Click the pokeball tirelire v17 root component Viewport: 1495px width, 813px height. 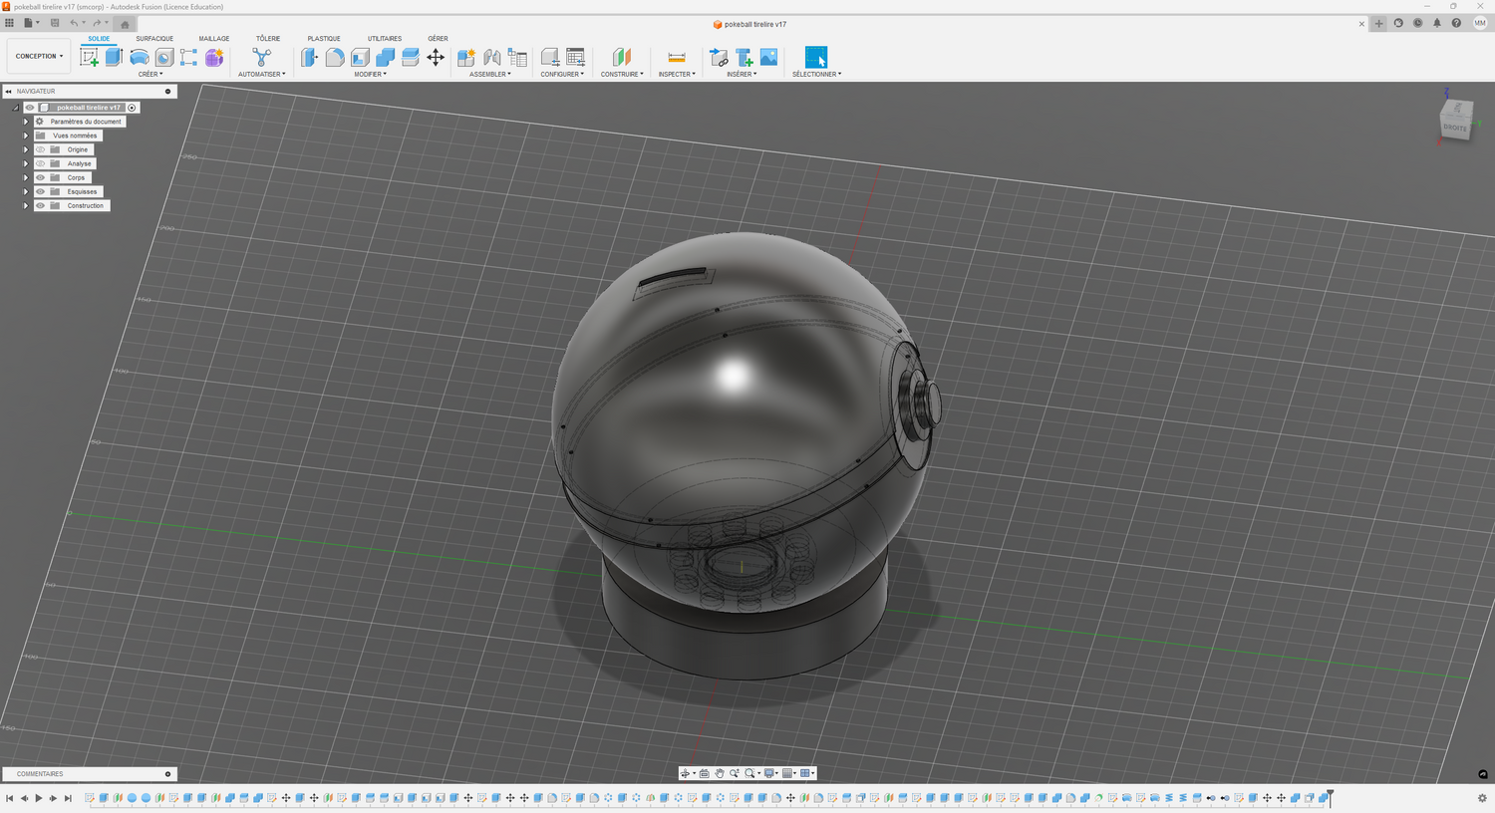pyautogui.click(x=88, y=108)
